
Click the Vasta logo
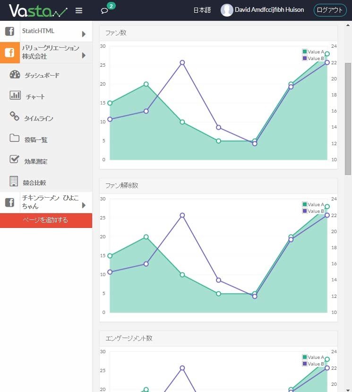tap(38, 10)
